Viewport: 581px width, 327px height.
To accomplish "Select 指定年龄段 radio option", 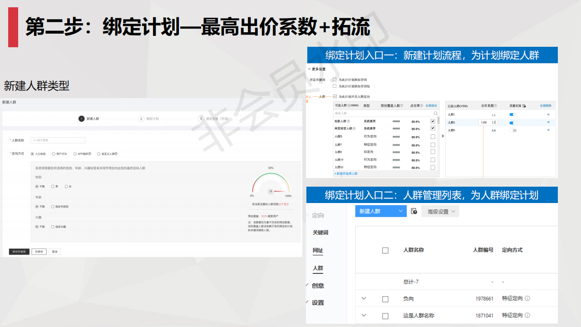I will coord(53,206).
